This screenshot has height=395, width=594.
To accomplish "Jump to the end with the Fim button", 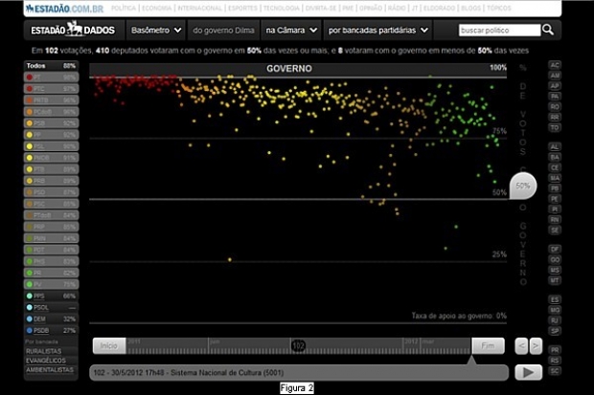I will pos(488,345).
